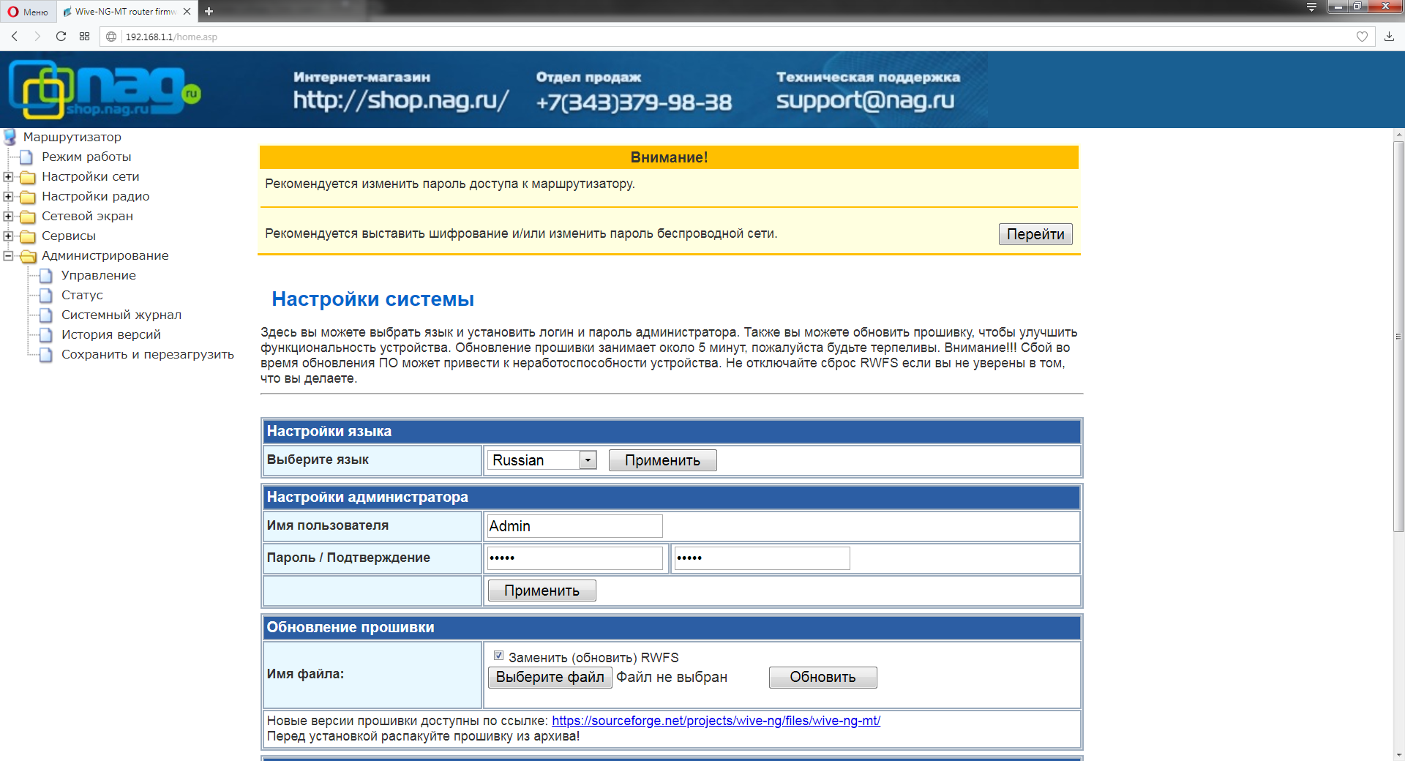Click the Настройки радио folder icon
The height and width of the screenshot is (761, 1405).
point(28,197)
